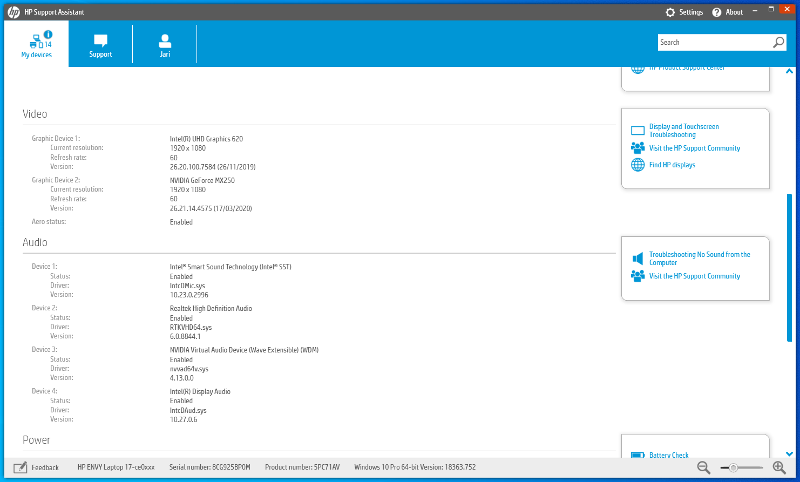This screenshot has width=800, height=482.
Task: Zoom out using the minus magnifier
Action: [x=703, y=467]
